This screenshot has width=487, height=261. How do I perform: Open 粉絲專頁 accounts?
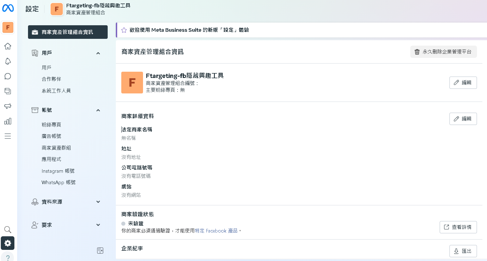[51, 125]
